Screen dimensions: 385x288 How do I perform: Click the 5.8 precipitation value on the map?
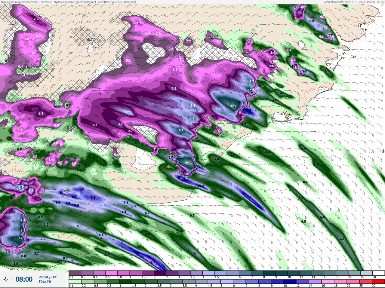click(x=79, y=226)
